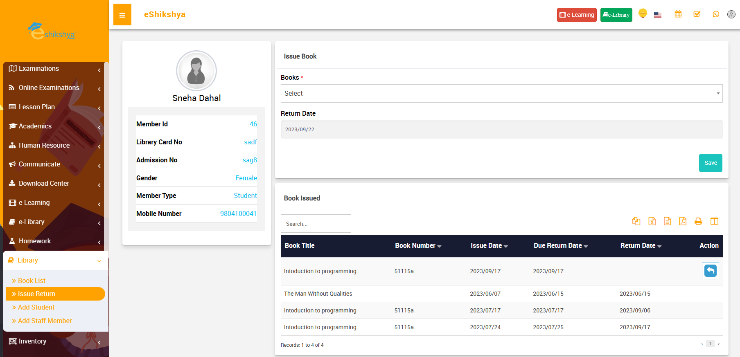Image resolution: width=740 pixels, height=357 pixels.
Task: Select Add Student menu item
Action: click(36, 307)
